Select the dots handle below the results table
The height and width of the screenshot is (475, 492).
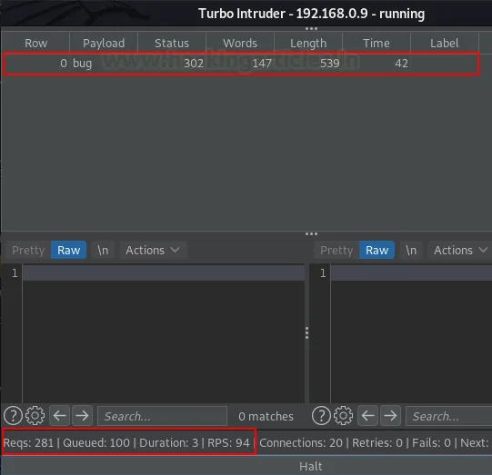(311, 233)
